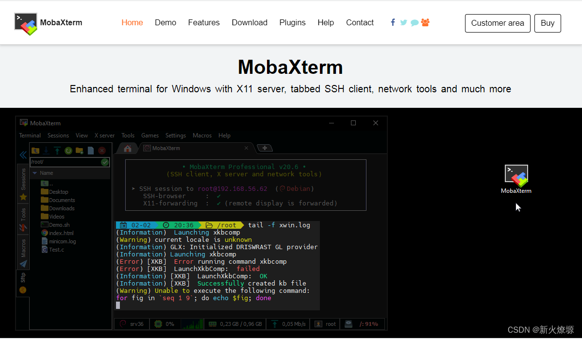The image size is (582, 339).
Task: Open the Demo page link
Action: (166, 23)
